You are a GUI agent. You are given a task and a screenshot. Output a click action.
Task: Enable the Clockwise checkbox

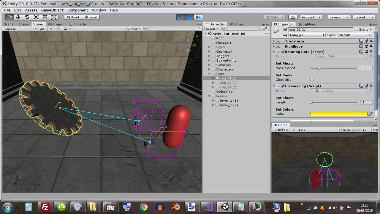pyautogui.click(x=312, y=80)
